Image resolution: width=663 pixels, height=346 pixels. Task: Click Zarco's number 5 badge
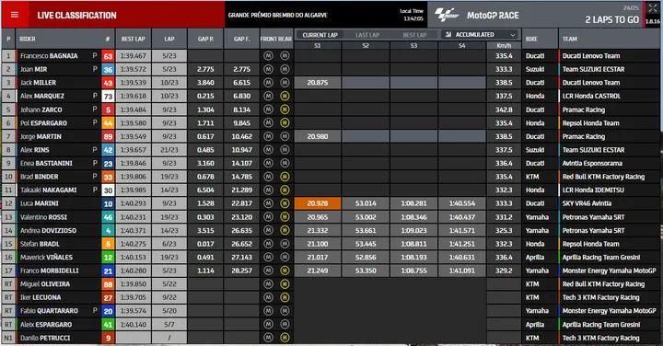109,110
